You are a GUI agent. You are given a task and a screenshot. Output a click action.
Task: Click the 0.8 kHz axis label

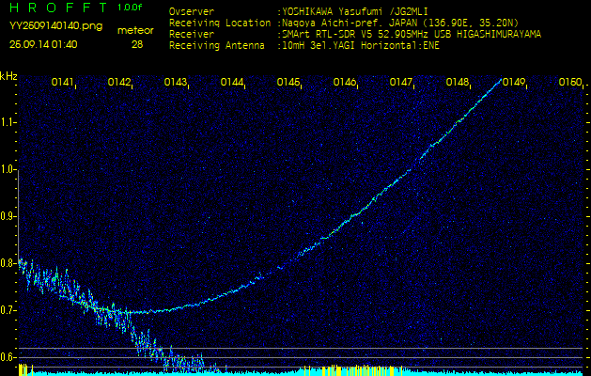(x=7, y=263)
